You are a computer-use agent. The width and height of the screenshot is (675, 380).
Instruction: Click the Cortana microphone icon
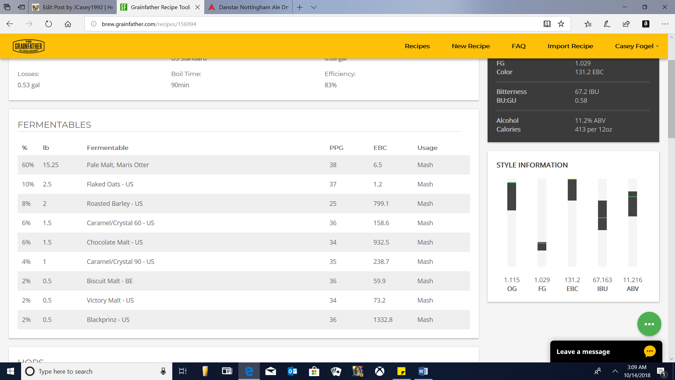(163, 371)
